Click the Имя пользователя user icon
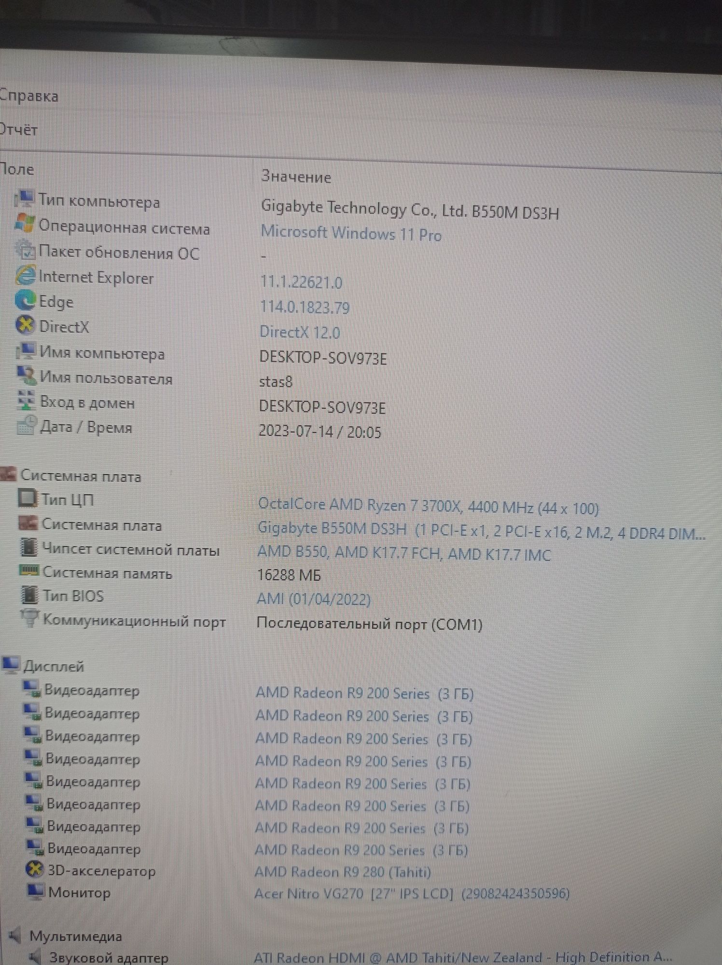Viewport: 722px width, 965px height. [x=26, y=376]
